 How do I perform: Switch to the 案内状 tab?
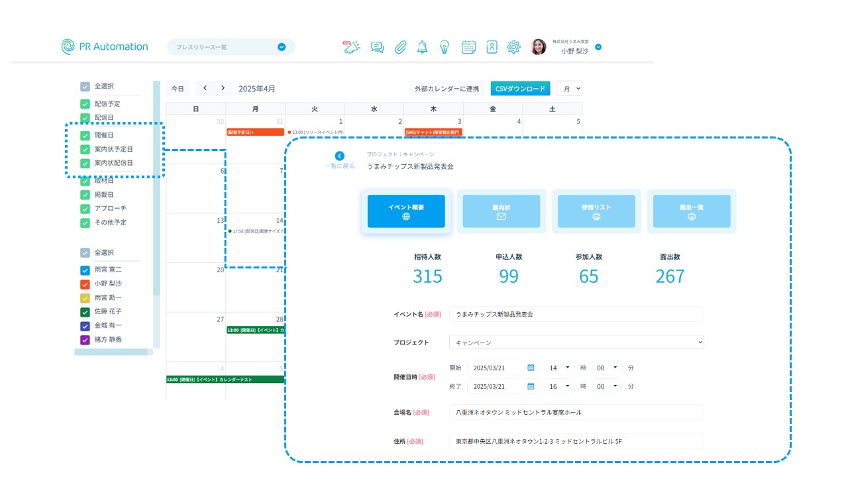pos(502,211)
